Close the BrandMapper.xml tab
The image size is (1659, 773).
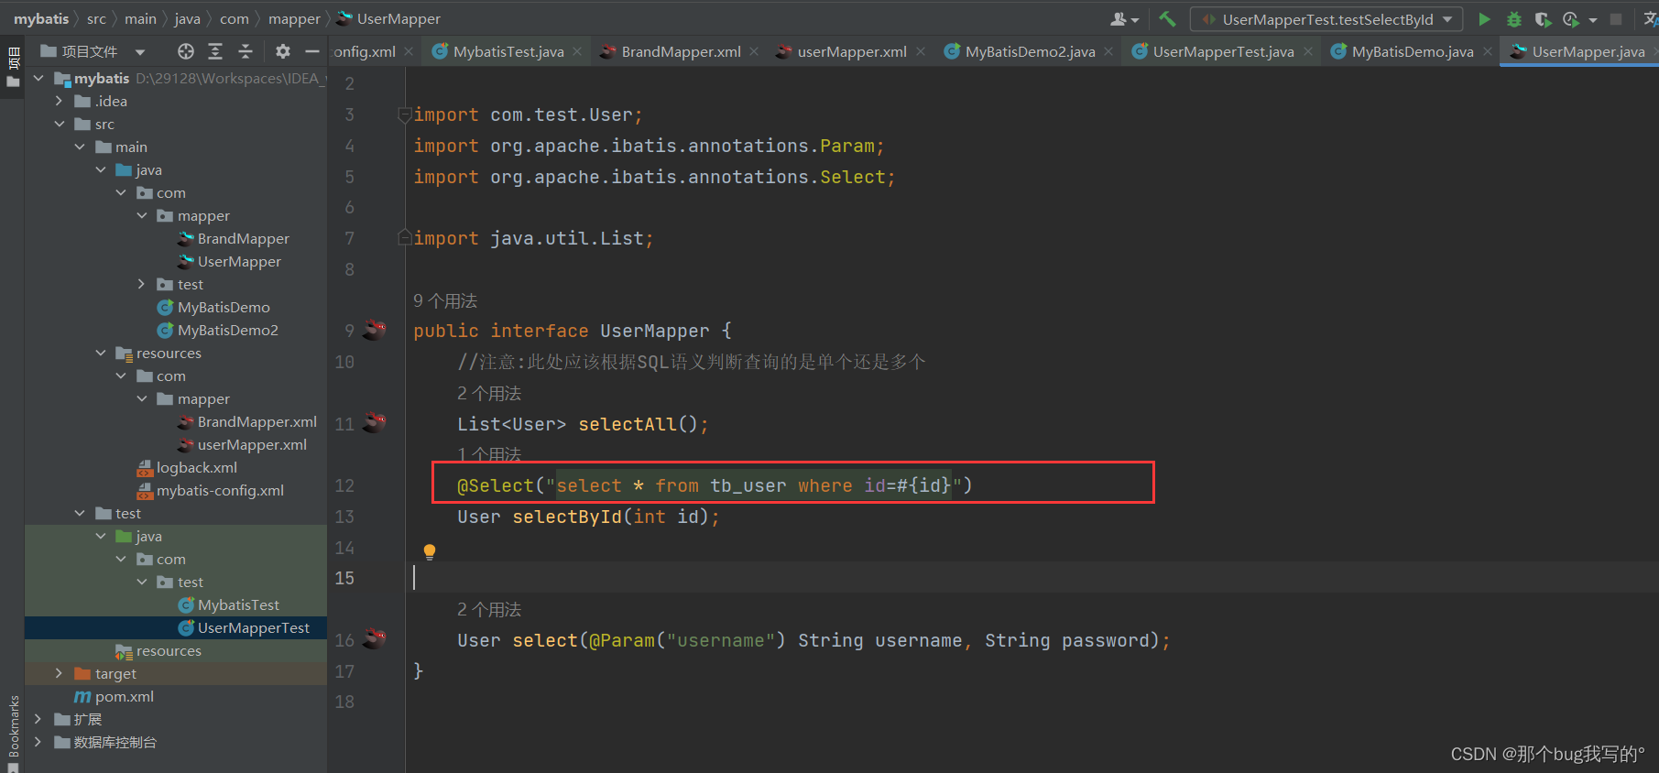pyautogui.click(x=754, y=51)
